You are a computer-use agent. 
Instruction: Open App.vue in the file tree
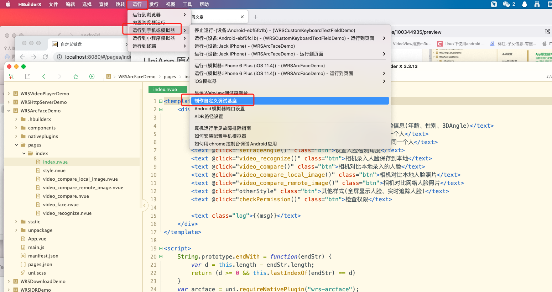(37, 239)
